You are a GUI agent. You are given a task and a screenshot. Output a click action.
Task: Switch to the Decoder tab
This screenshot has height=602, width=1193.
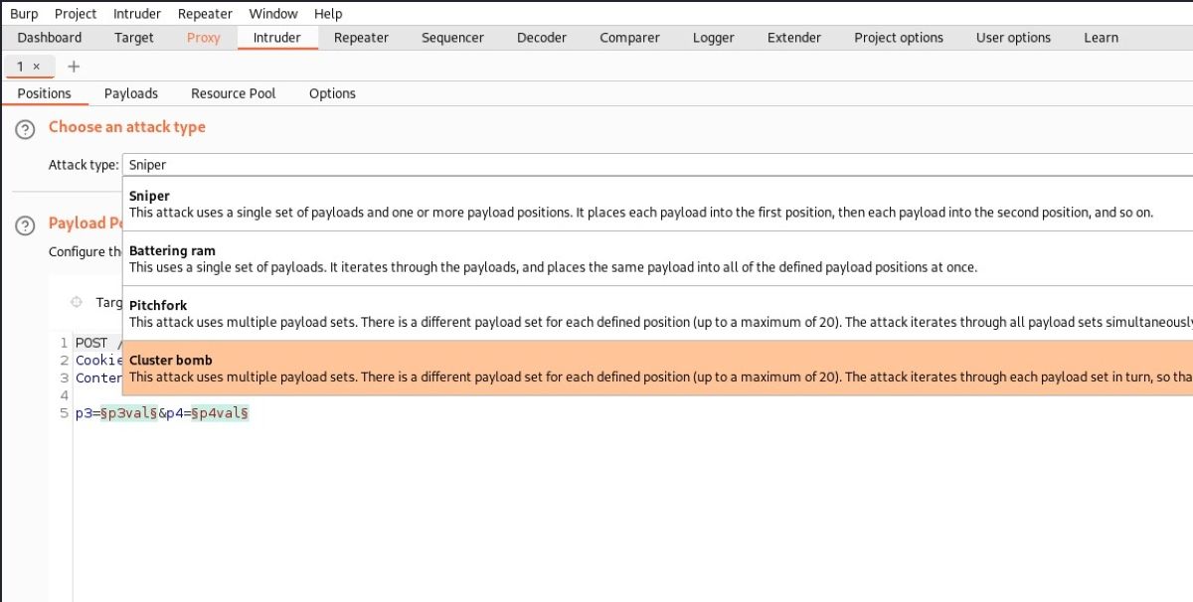(x=542, y=38)
